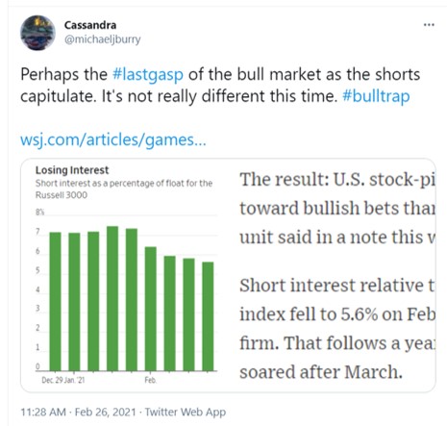Click the last green bar for February
Image resolution: width=447 pixels, height=426 pixels.
click(x=208, y=316)
